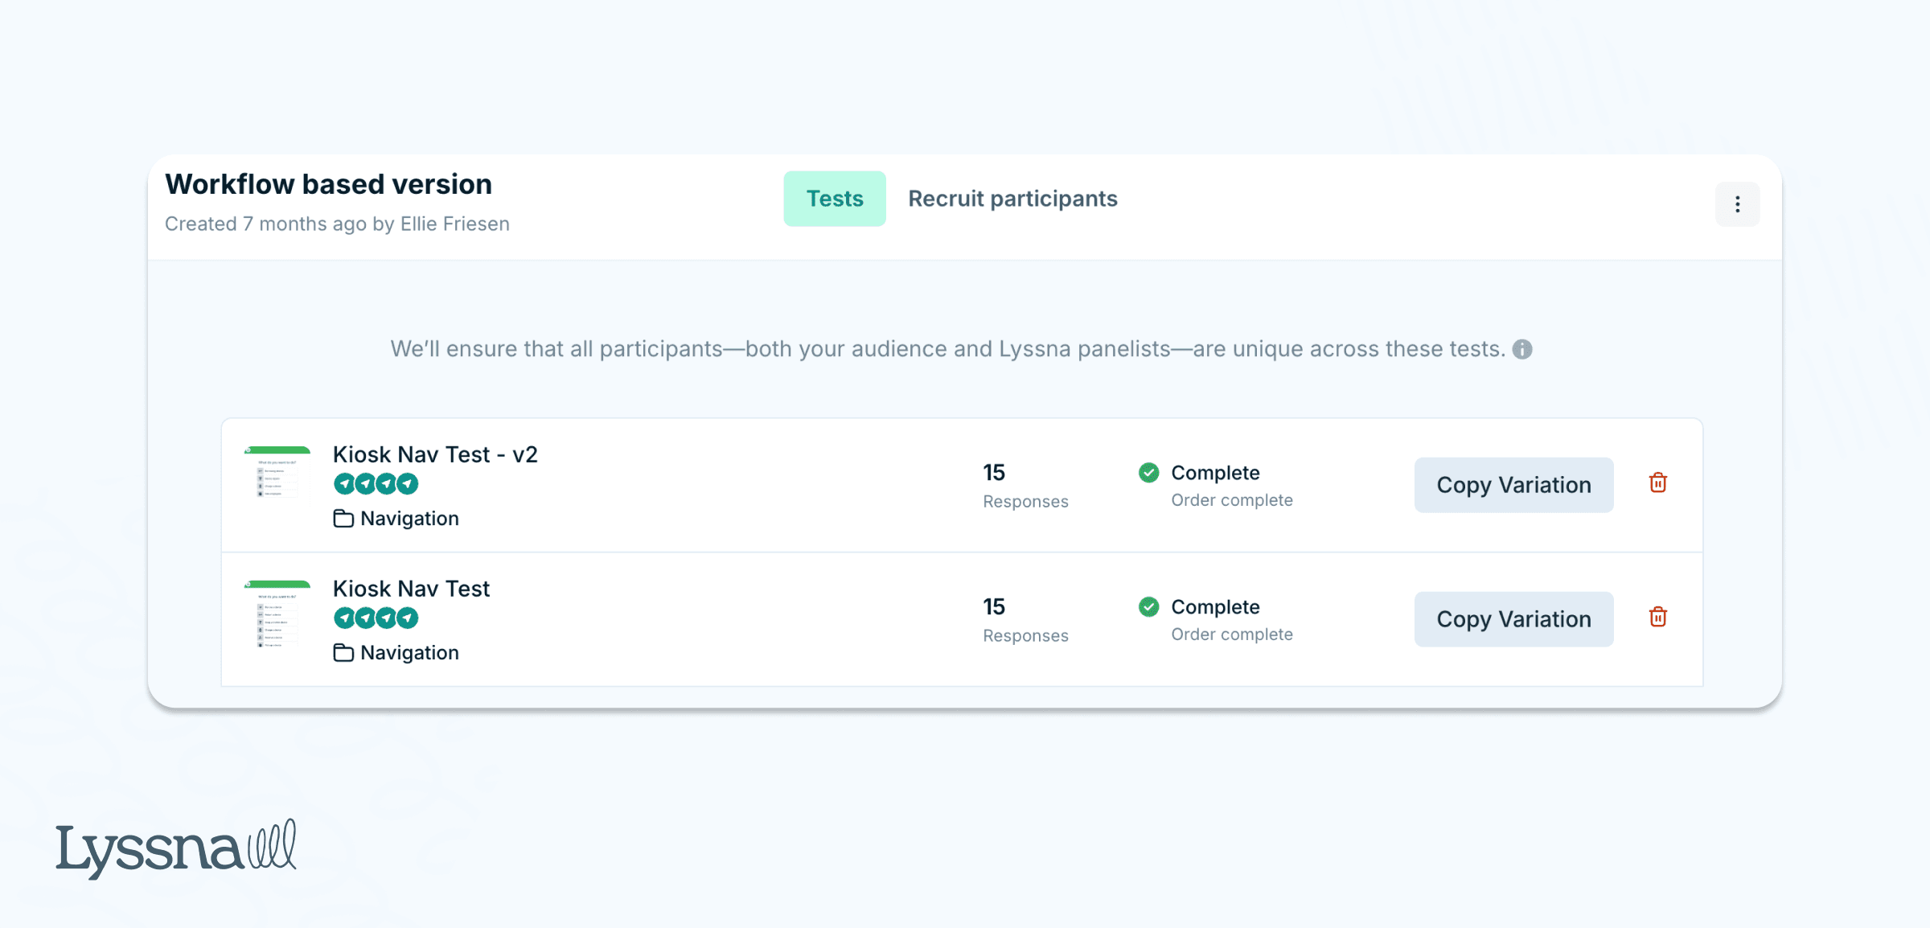Click Copy Variation for Kiosk Nav Test
Viewport: 1930px width, 928px height.
(x=1513, y=619)
